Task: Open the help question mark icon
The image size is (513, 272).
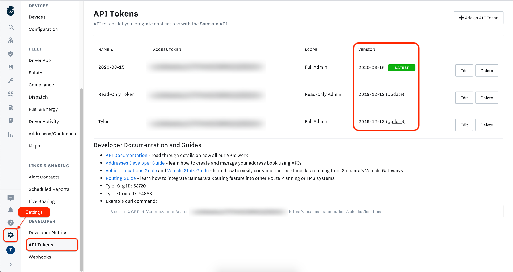Action: point(11,223)
